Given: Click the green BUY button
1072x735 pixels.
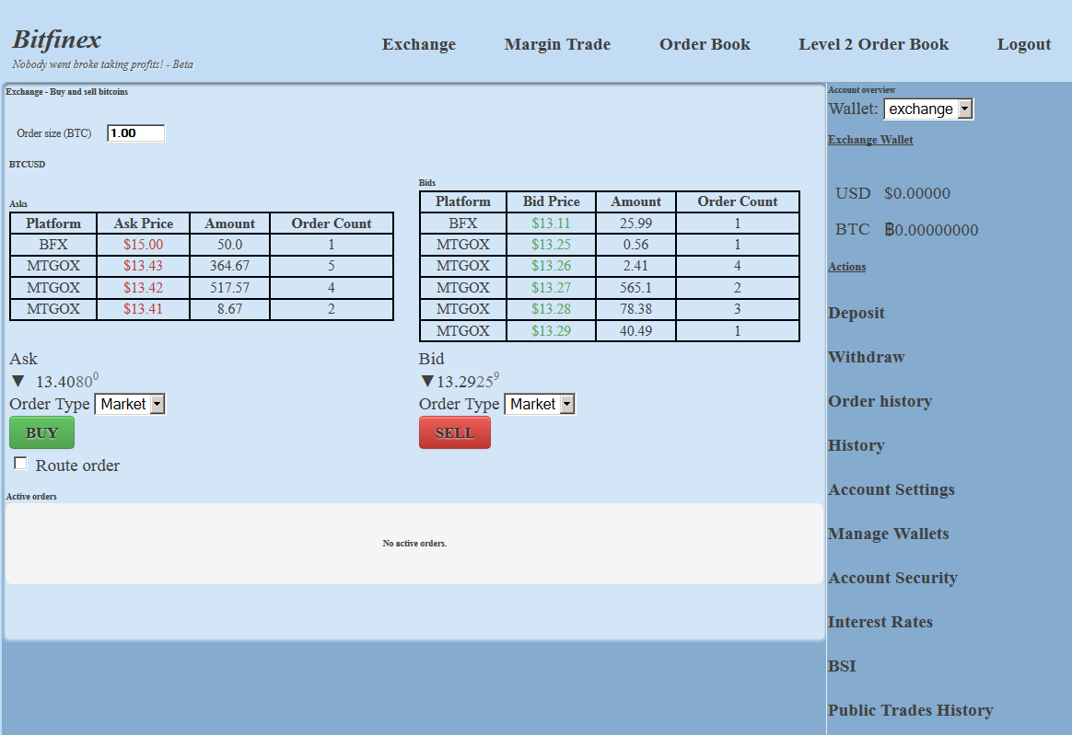Looking at the screenshot, I should [41, 433].
